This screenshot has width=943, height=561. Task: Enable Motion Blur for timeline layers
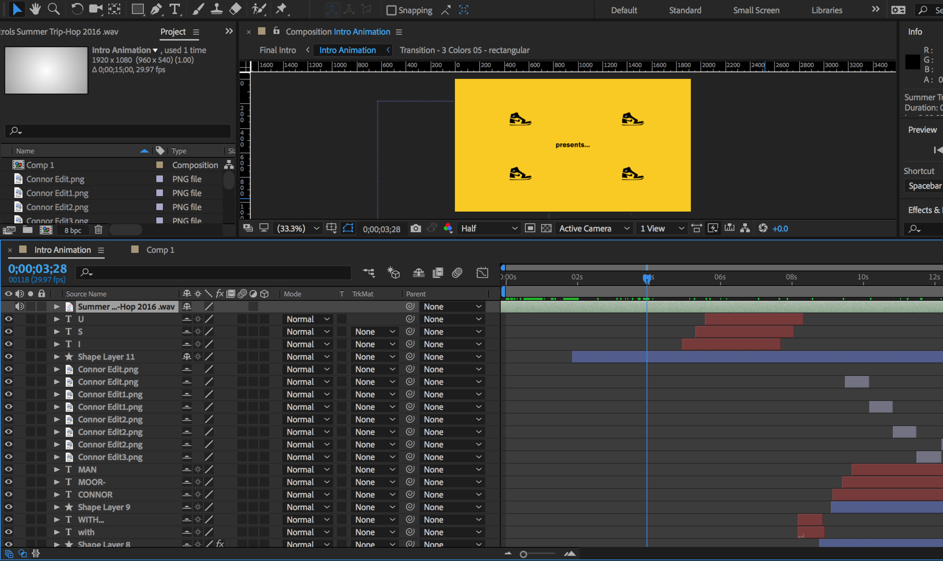pos(457,272)
